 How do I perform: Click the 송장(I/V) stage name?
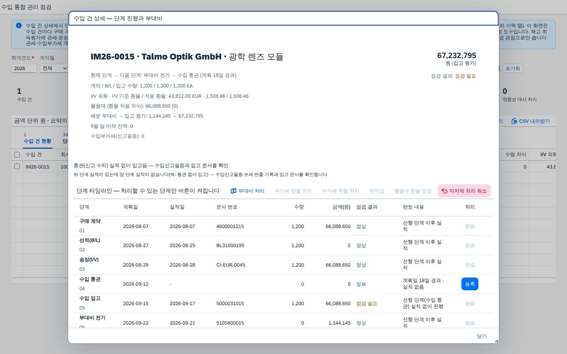click(89, 260)
